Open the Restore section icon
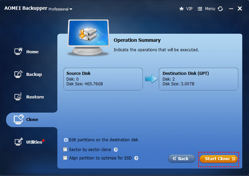Viewport: 249px width, 176px height. [x=18, y=97]
